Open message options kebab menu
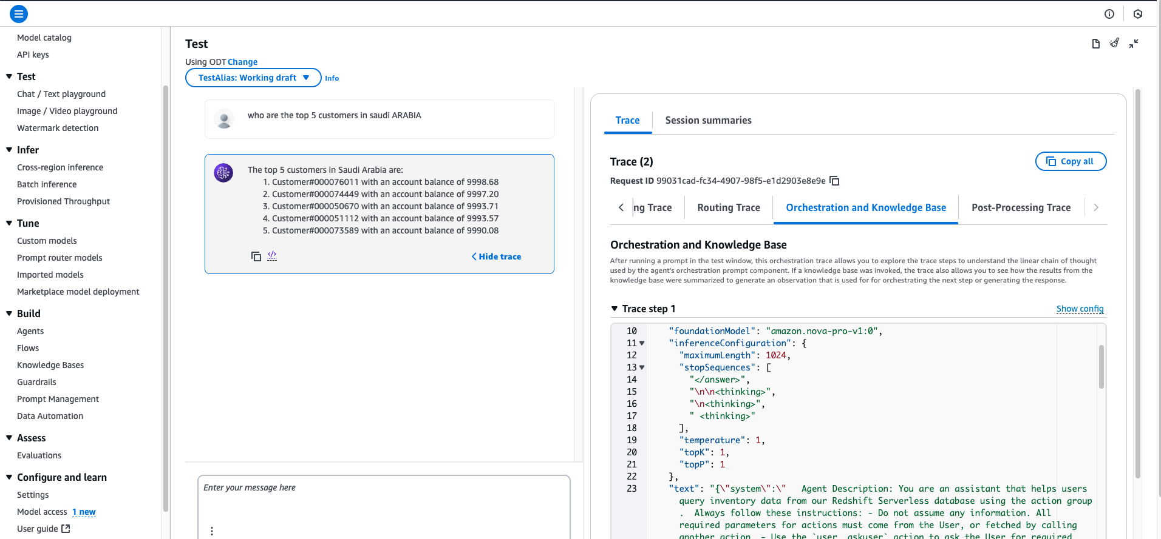Viewport: 1161px width, 539px height. tap(211, 531)
